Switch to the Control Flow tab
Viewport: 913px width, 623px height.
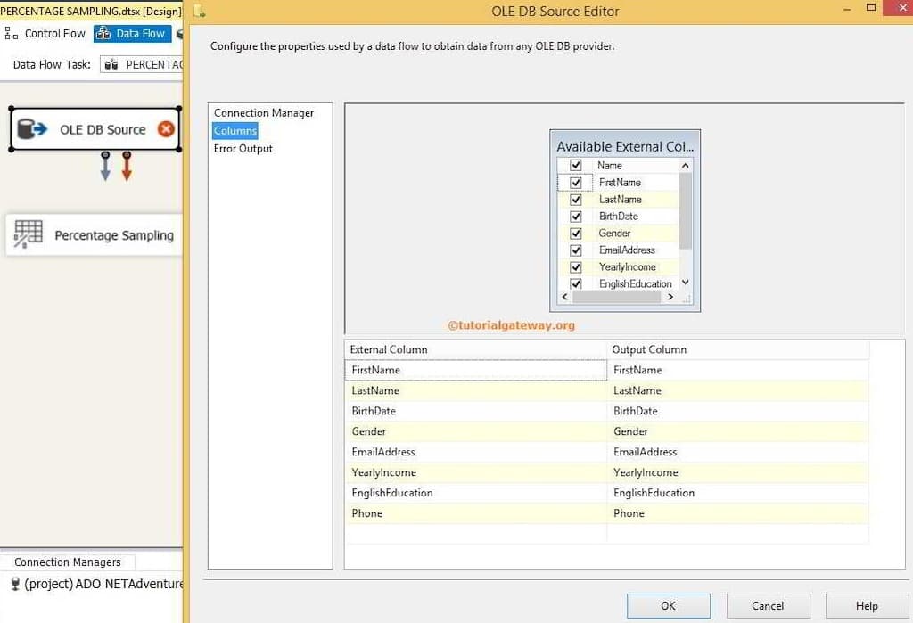pyautogui.click(x=45, y=34)
